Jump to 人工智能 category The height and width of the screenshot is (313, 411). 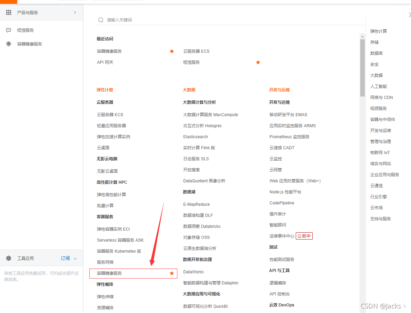click(379, 86)
